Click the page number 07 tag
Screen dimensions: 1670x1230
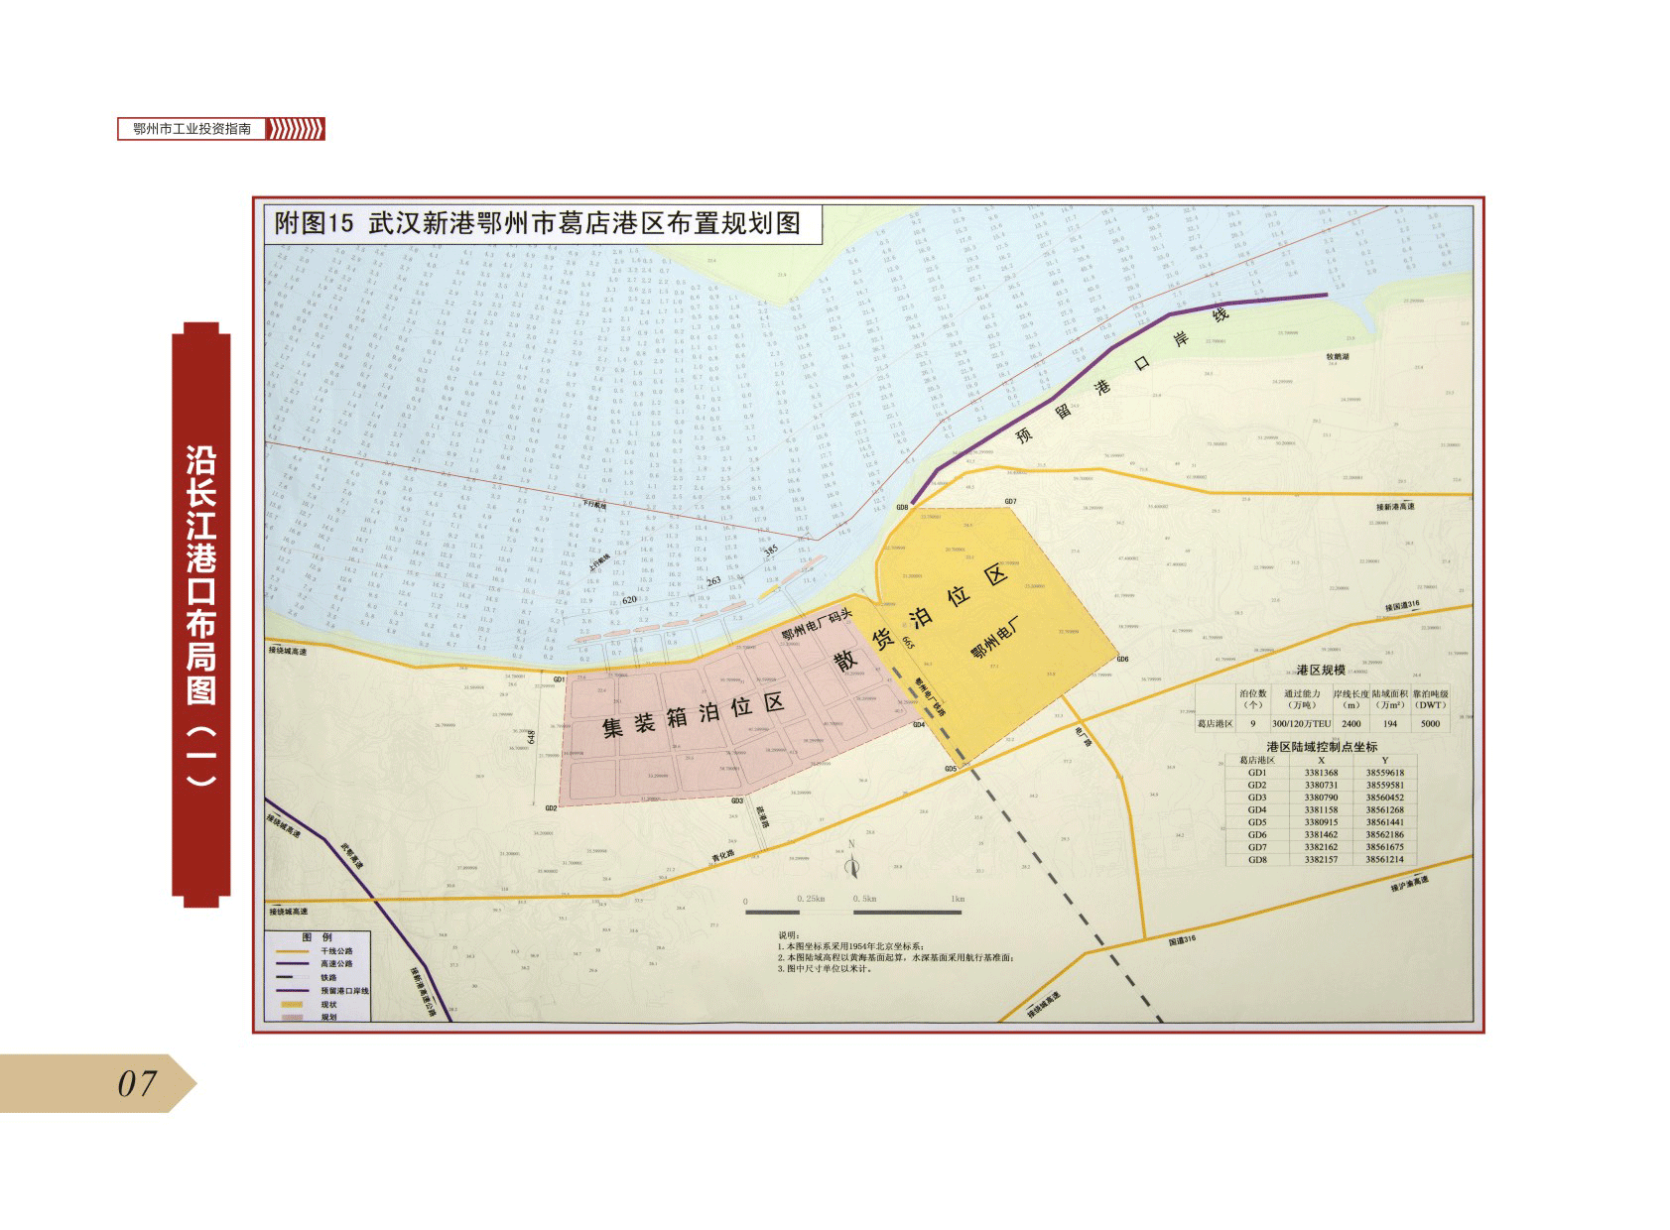coord(136,1083)
